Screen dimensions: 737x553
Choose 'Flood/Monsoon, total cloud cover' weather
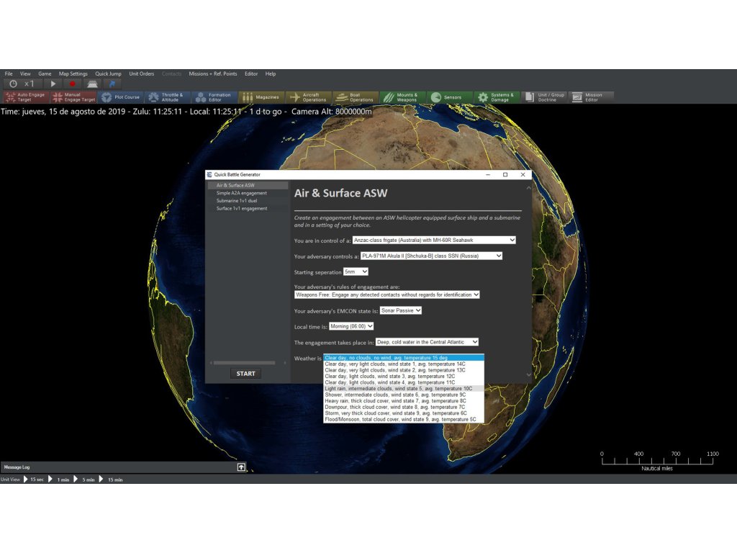click(x=404, y=419)
